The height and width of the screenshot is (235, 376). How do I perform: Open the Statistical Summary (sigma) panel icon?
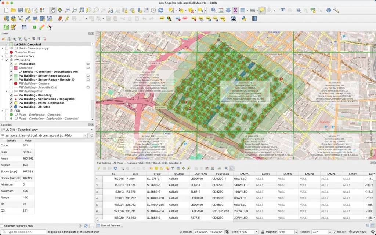tap(235, 11)
